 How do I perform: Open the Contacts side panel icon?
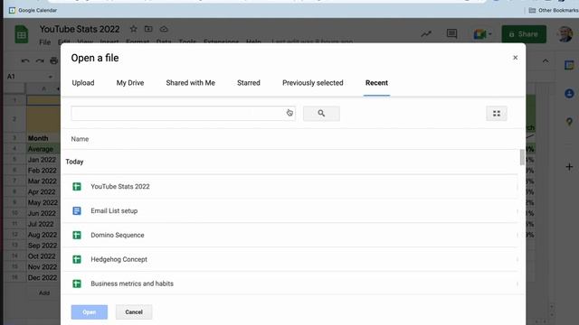569,94
